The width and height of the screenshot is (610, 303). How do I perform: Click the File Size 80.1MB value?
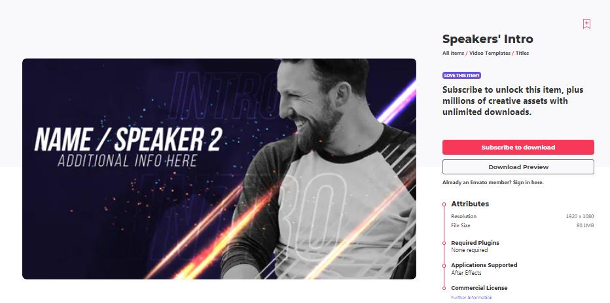pos(584,225)
